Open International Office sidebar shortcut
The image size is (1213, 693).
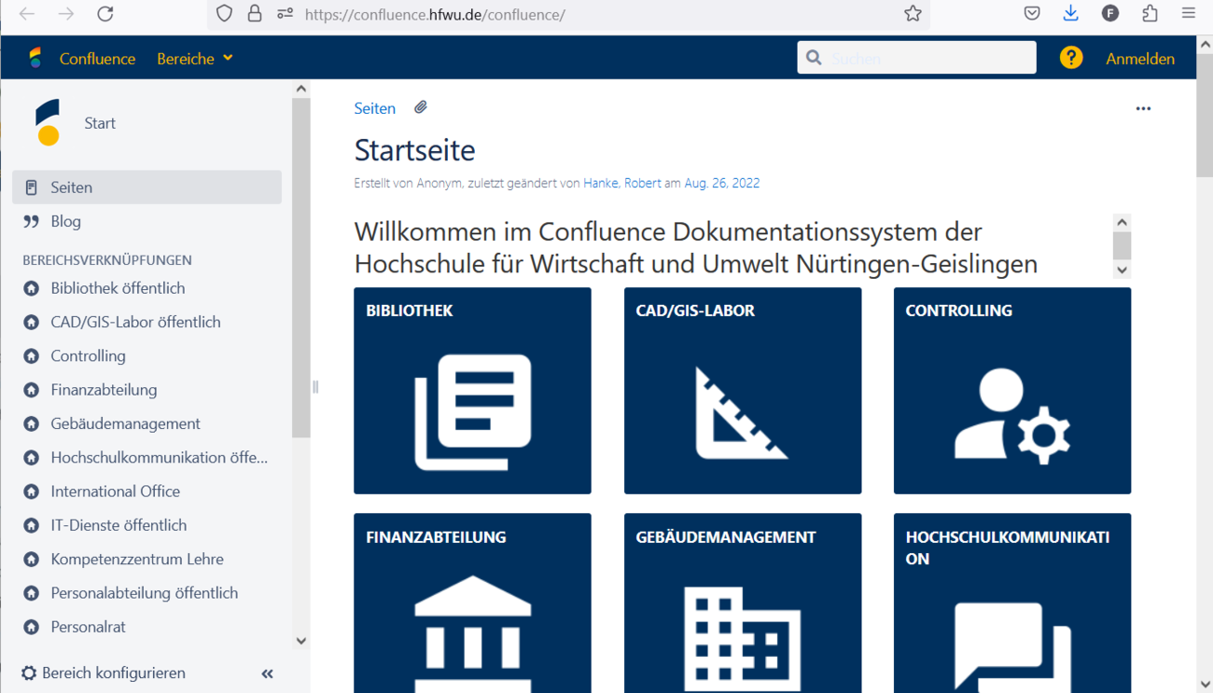tap(115, 492)
